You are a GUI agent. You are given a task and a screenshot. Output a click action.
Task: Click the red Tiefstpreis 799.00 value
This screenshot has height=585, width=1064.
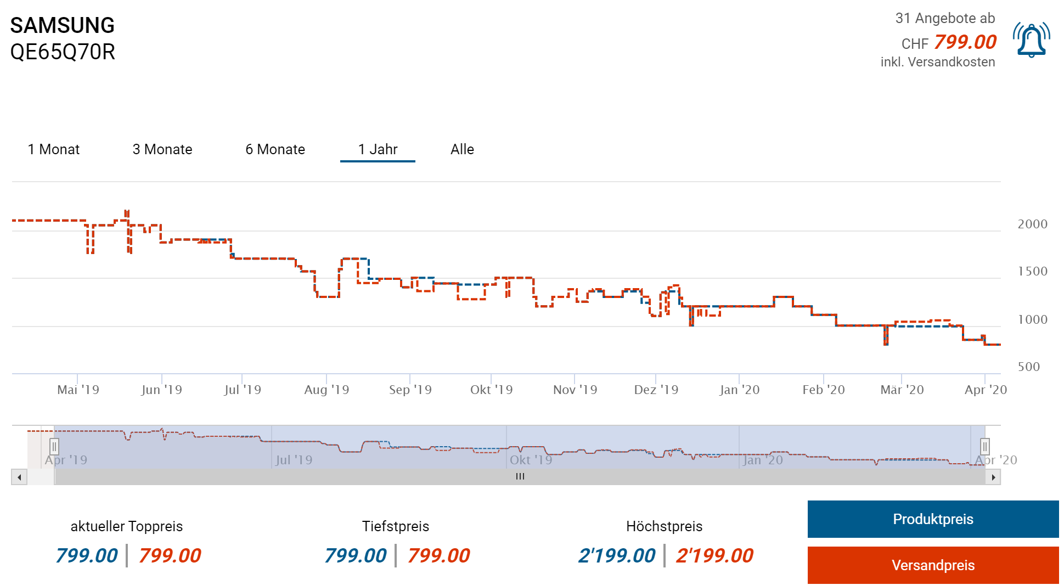click(438, 555)
